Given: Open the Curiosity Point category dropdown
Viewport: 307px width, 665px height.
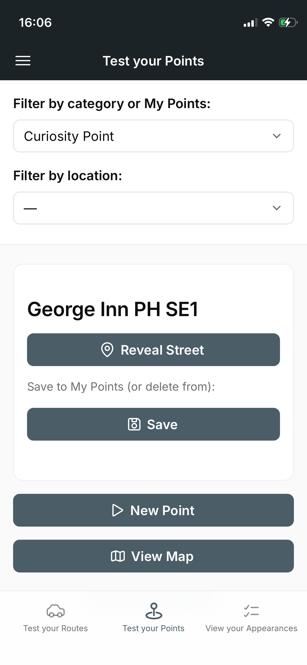Looking at the screenshot, I should point(142,136).
